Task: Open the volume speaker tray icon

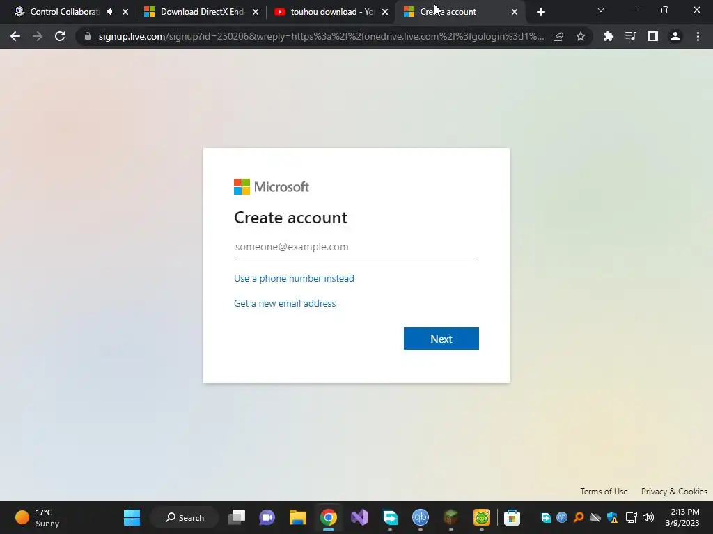Action: (648, 517)
